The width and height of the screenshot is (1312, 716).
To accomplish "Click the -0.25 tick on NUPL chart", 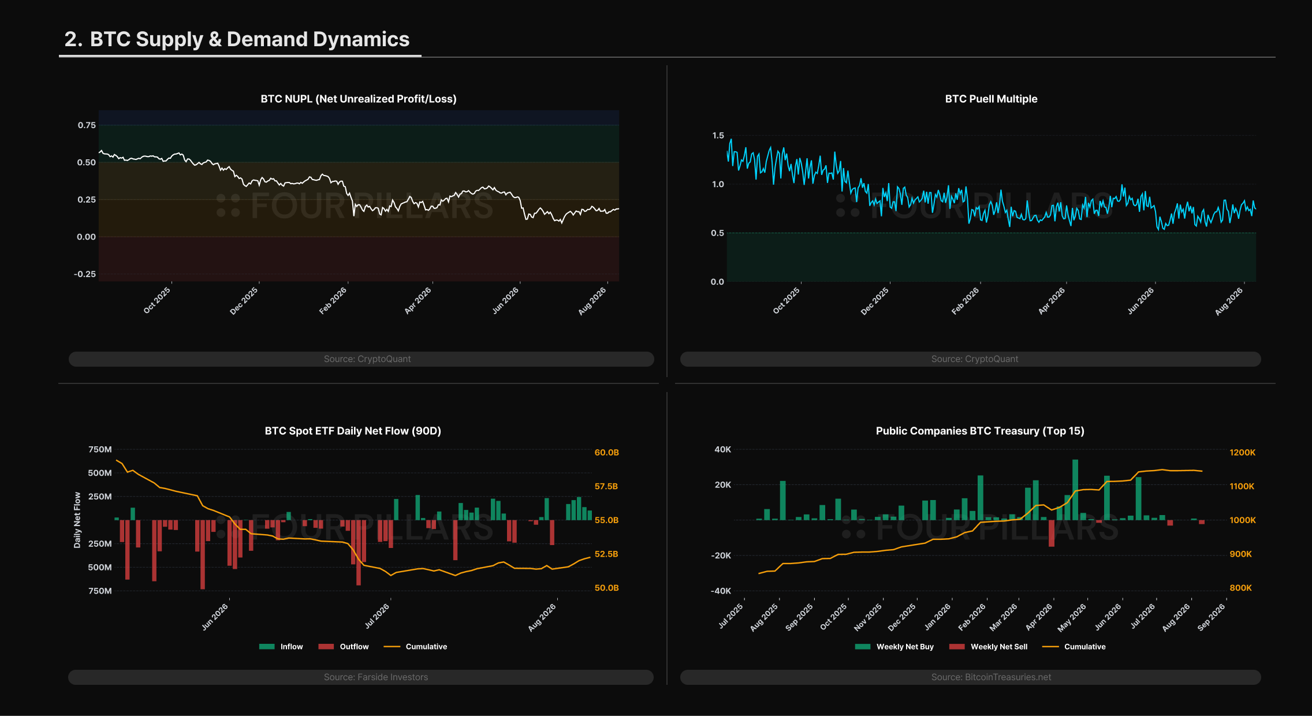I will (x=85, y=274).
